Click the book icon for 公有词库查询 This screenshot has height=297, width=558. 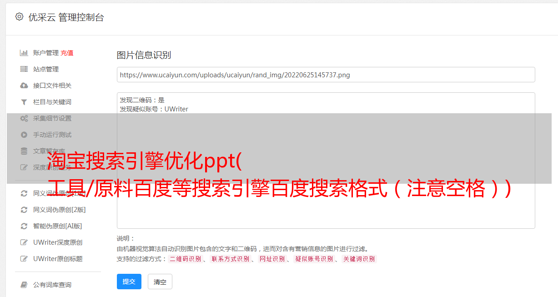24,285
